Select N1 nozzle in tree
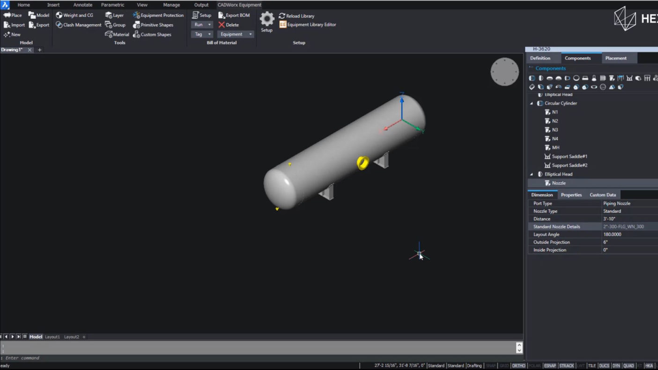658x370 pixels. (554, 112)
